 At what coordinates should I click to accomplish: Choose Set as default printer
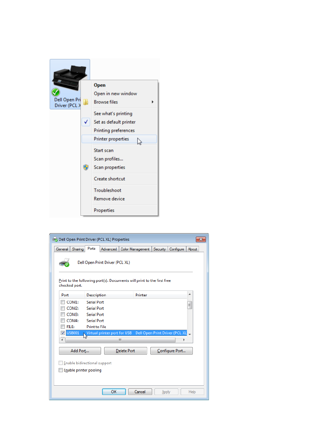click(x=114, y=122)
